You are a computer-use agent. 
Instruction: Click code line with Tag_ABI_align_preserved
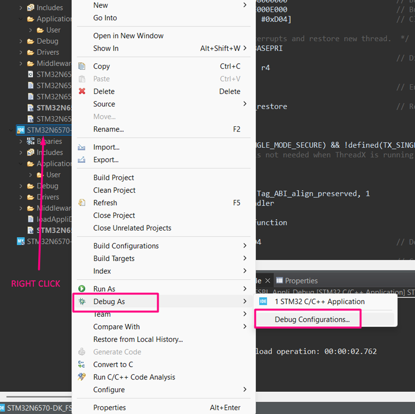click(313, 194)
